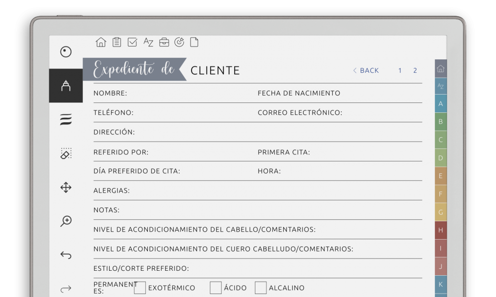Switch to letter F tab
This screenshot has height=297, width=496.
440,194
